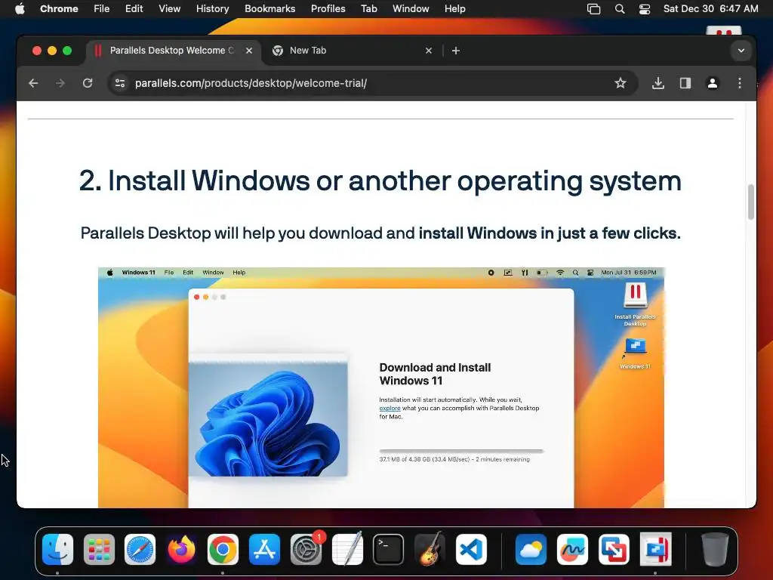Open Chrome three-dot menu
The width and height of the screenshot is (773, 580).
tap(740, 83)
